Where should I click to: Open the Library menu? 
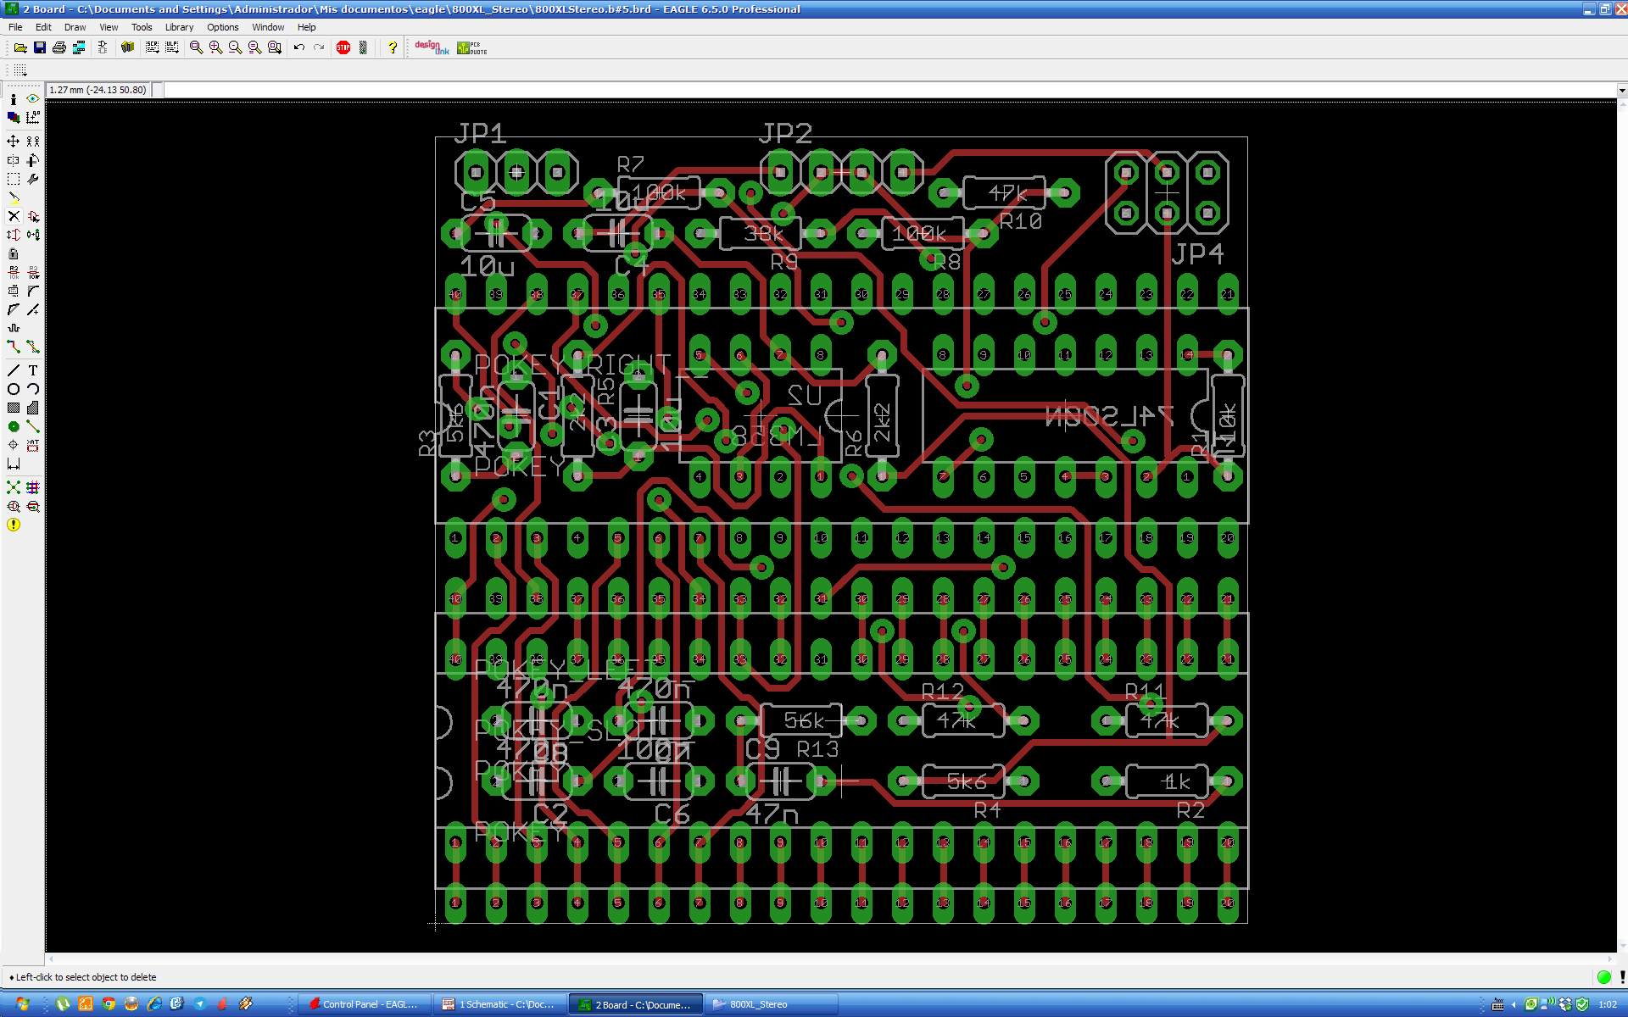coord(179,27)
